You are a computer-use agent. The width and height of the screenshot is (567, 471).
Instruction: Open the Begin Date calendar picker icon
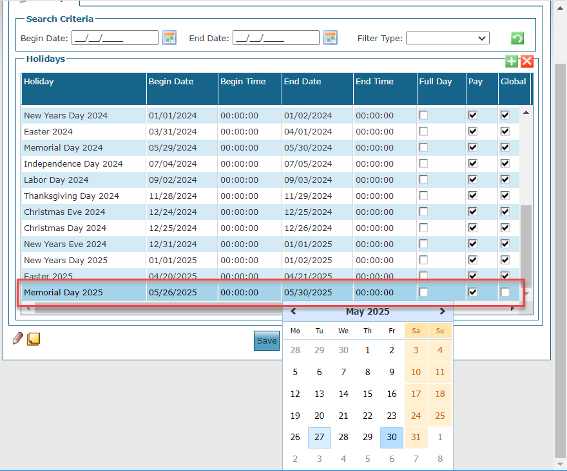(x=169, y=38)
